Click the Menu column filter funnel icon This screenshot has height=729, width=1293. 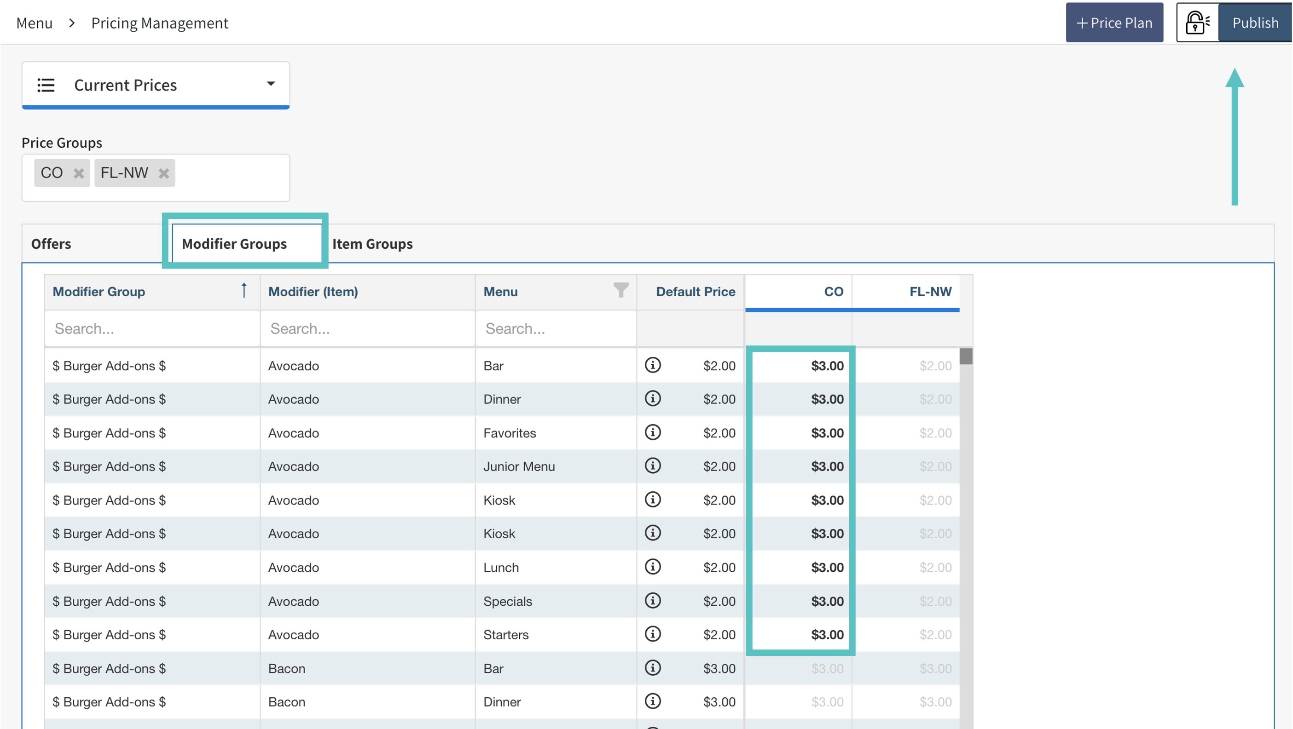621,290
